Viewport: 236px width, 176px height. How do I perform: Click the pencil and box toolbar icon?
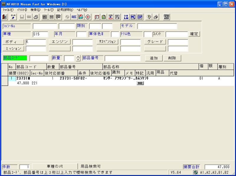[x=156, y=17]
